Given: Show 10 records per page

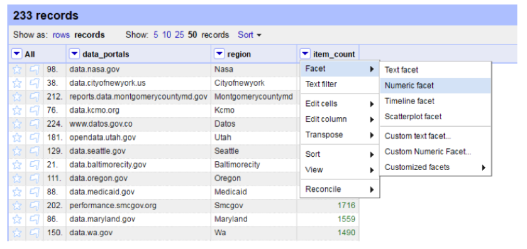Looking at the screenshot, I should [x=167, y=35].
